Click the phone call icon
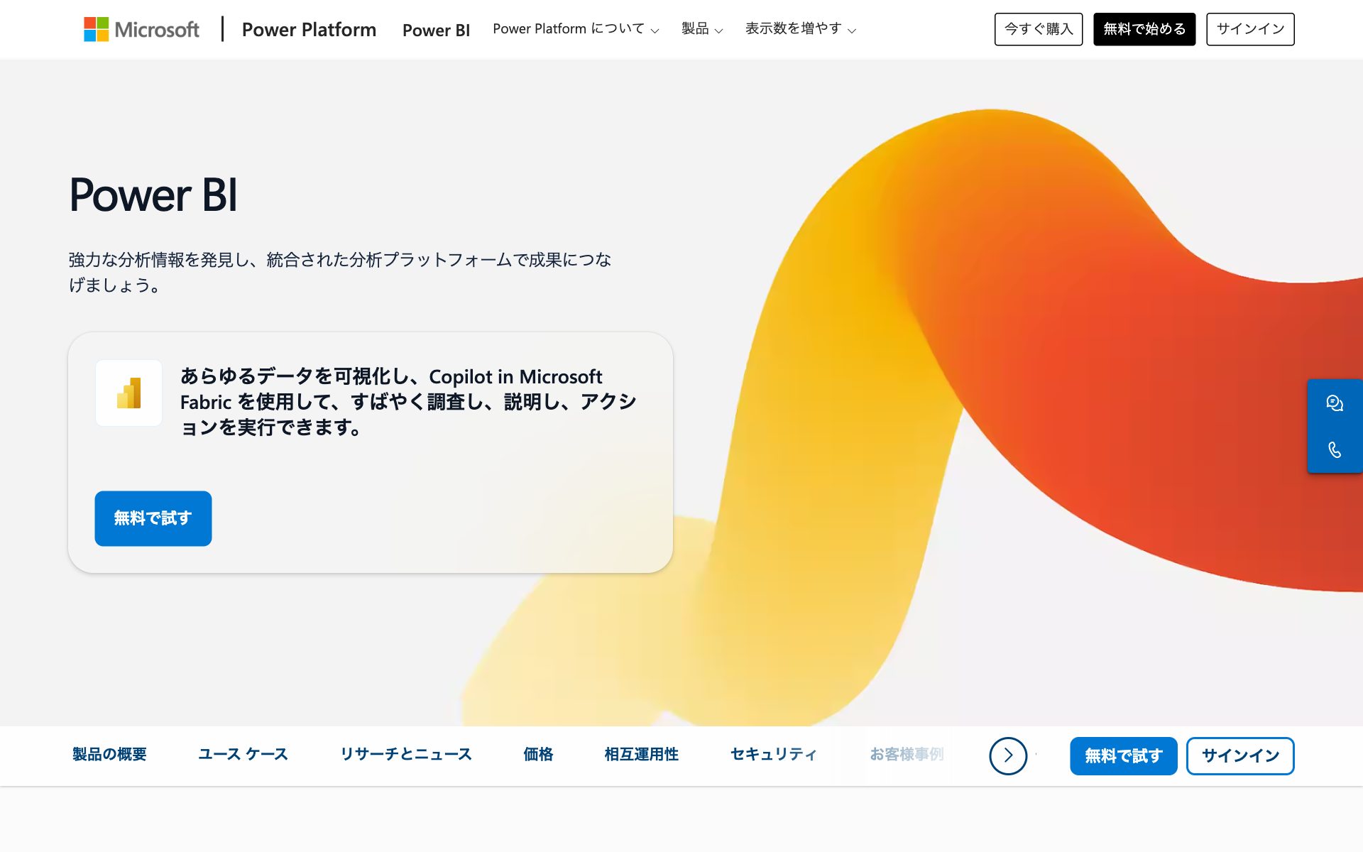The height and width of the screenshot is (852, 1363). coord(1335,450)
